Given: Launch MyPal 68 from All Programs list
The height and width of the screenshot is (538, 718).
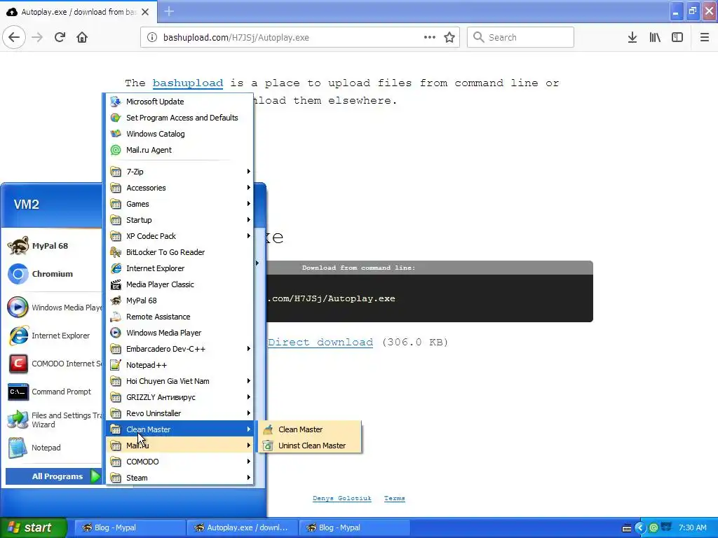Looking at the screenshot, I should [x=179, y=301].
